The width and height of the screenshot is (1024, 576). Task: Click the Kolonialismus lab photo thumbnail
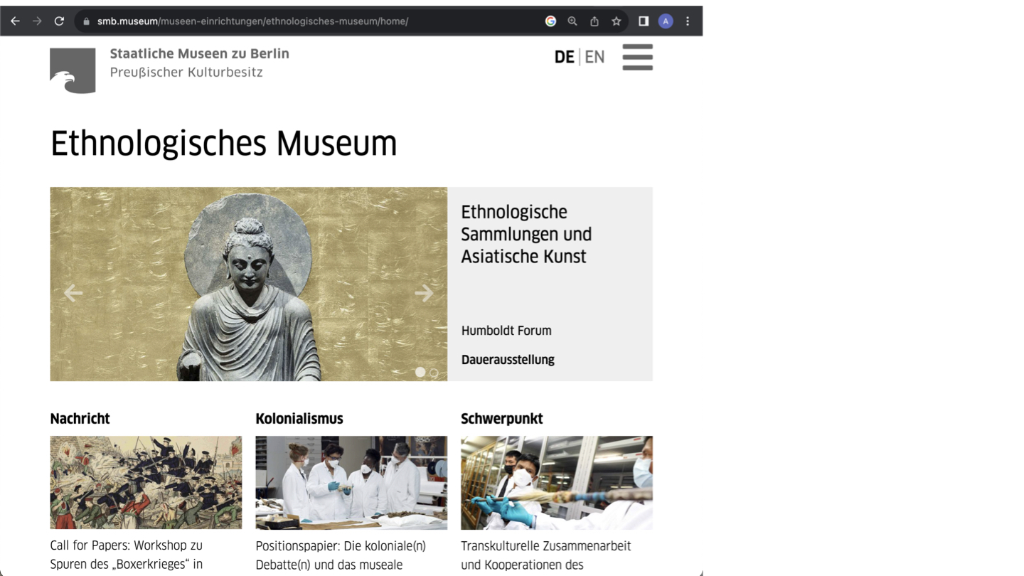351,482
